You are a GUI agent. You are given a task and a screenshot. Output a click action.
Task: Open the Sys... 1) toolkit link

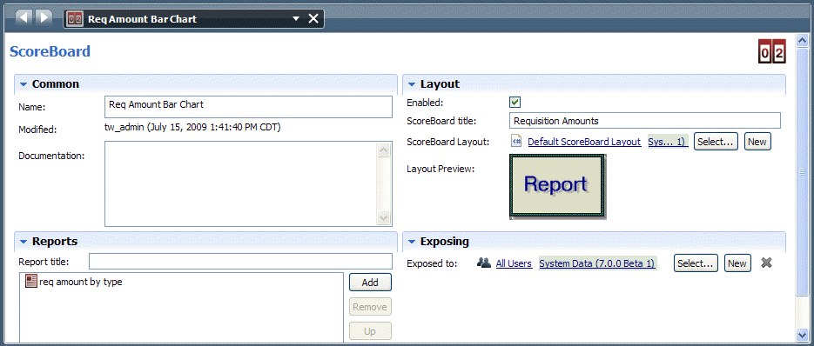668,142
